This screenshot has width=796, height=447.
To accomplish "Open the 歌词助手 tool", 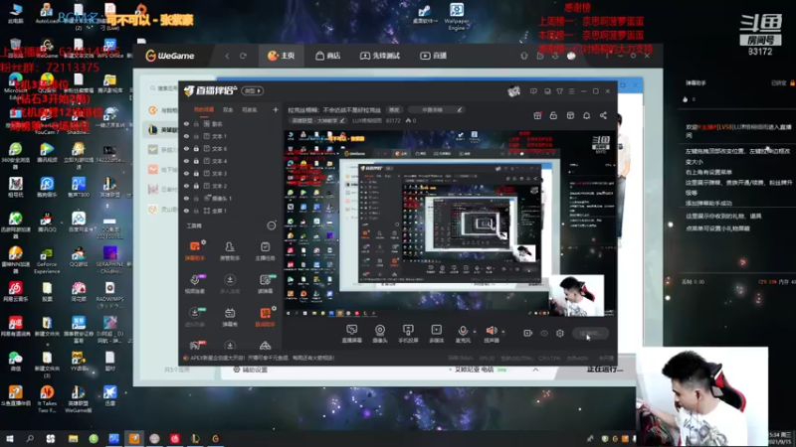I will [265, 317].
